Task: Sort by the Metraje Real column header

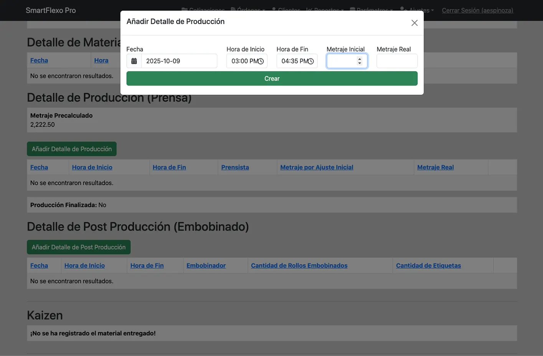Action: [x=435, y=167]
